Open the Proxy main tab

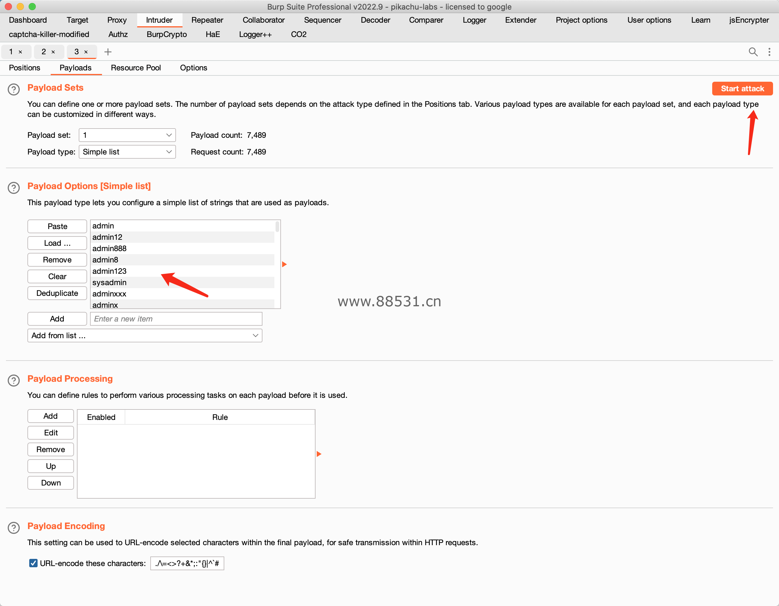pyautogui.click(x=117, y=20)
